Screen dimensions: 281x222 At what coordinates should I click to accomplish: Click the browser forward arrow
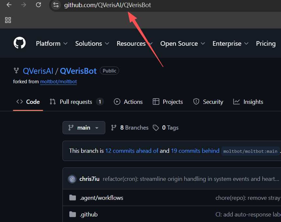click(x=24, y=5)
